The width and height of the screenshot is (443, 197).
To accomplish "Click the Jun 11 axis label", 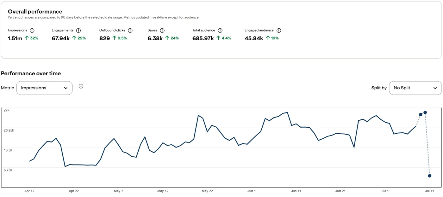I will 296,191.
